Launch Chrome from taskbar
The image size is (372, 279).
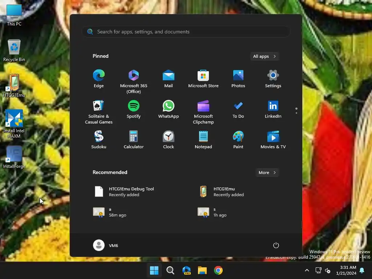click(218, 270)
